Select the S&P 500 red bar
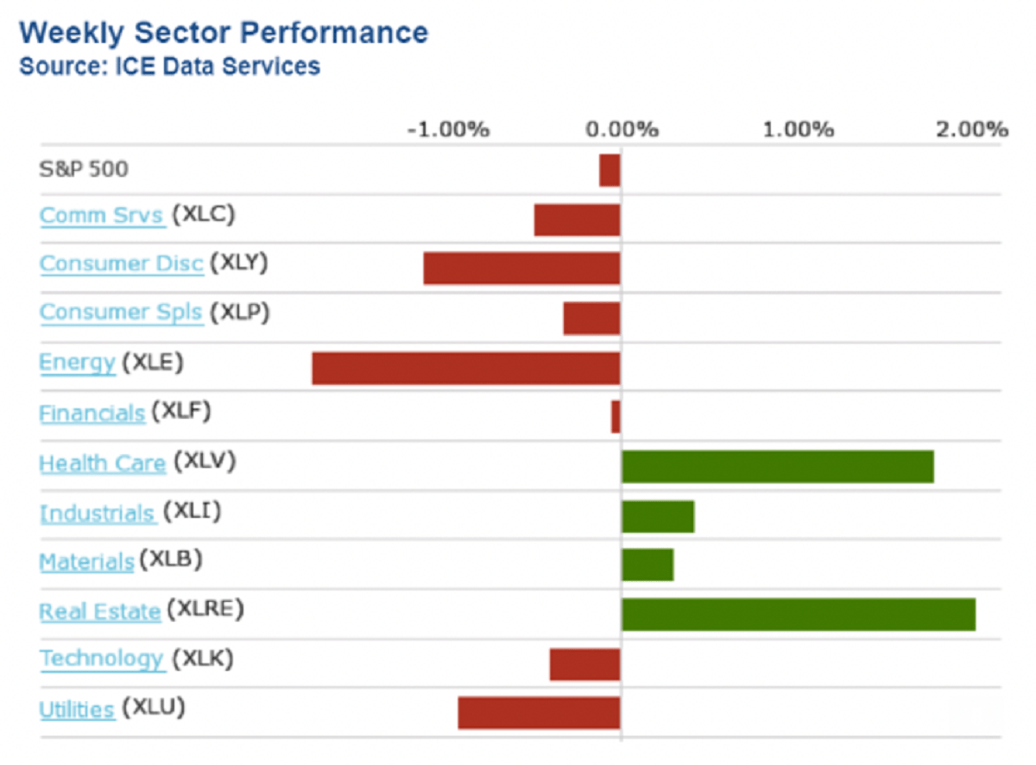1036x765 pixels. [610, 170]
